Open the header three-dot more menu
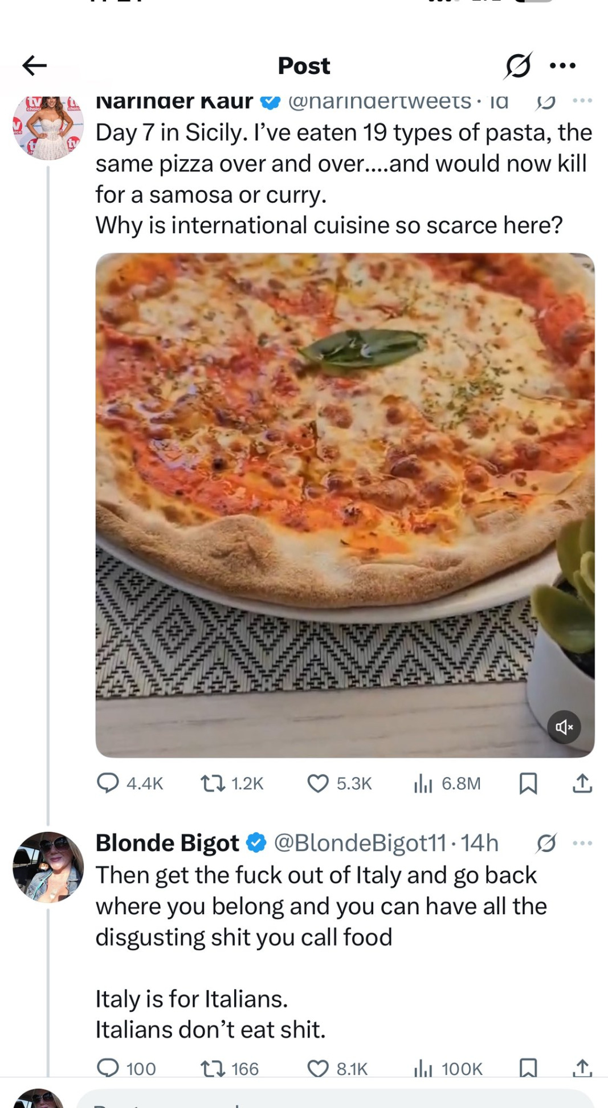This screenshot has width=608, height=1108. pos(563,66)
